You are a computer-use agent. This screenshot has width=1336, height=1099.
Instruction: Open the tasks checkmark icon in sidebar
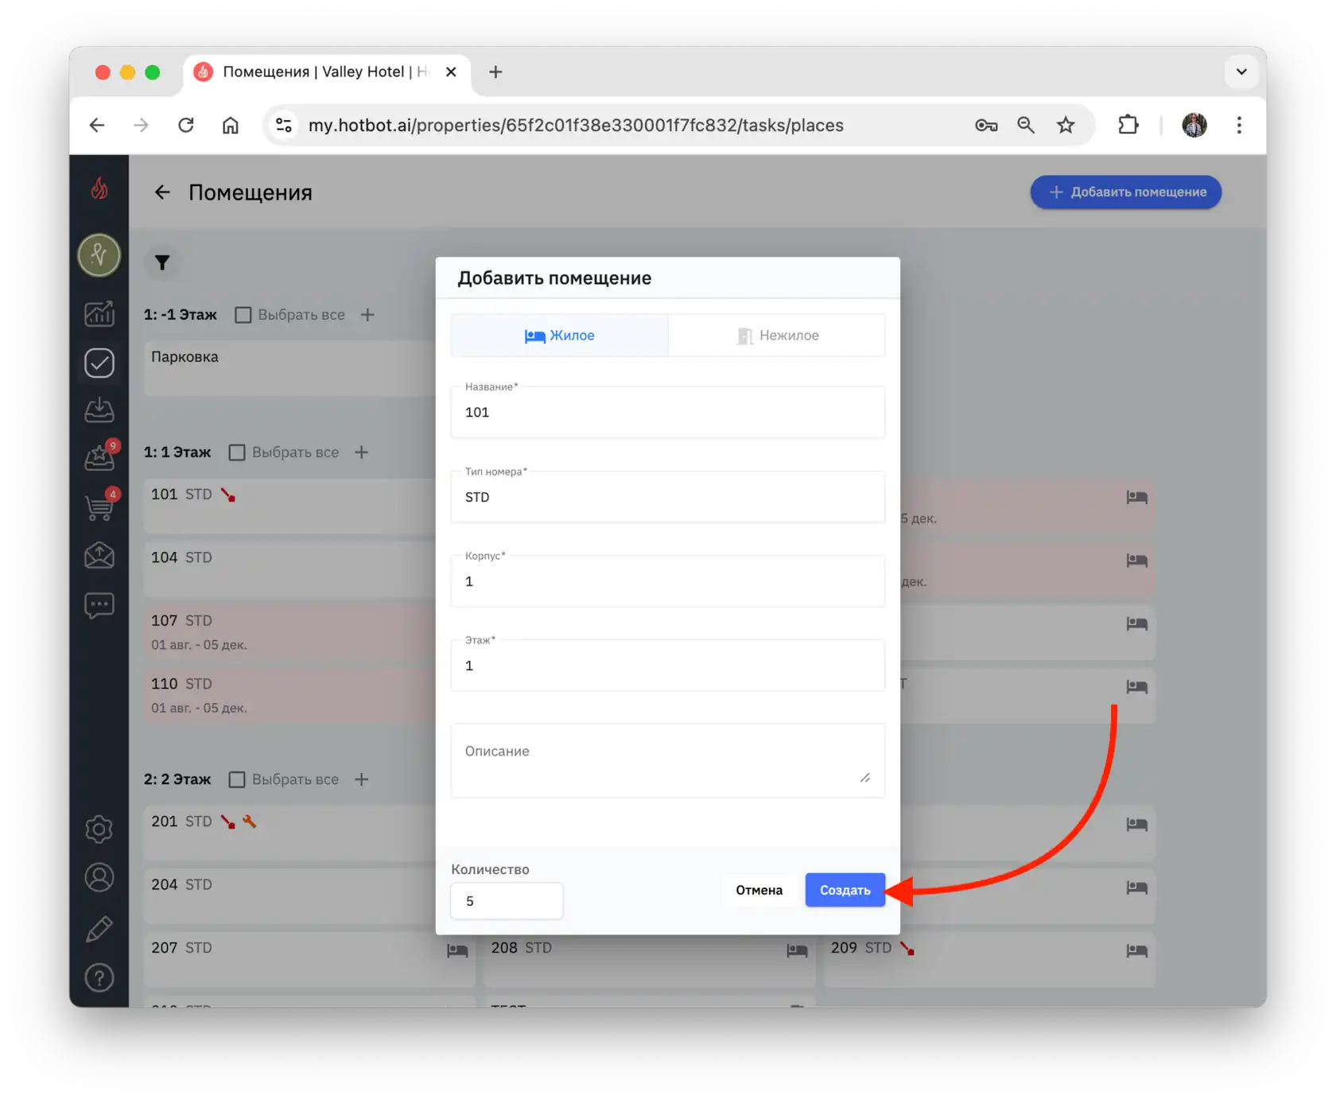pyautogui.click(x=99, y=363)
